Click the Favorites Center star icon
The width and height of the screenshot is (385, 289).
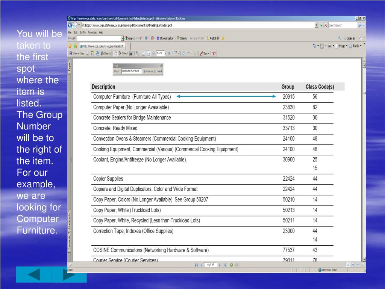(70, 46)
